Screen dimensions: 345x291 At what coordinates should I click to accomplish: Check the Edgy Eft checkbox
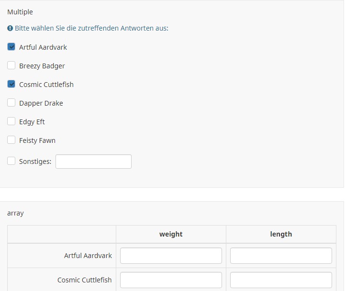(x=11, y=121)
